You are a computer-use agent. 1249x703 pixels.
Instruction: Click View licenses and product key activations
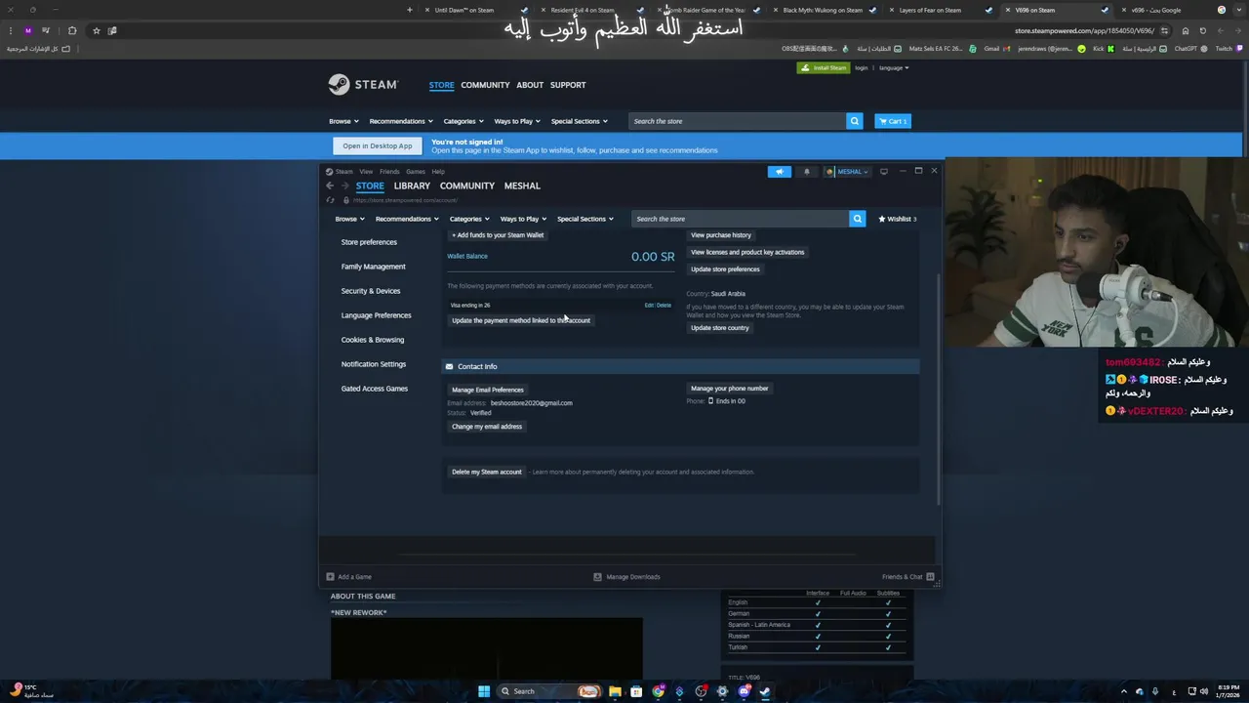tap(747, 252)
